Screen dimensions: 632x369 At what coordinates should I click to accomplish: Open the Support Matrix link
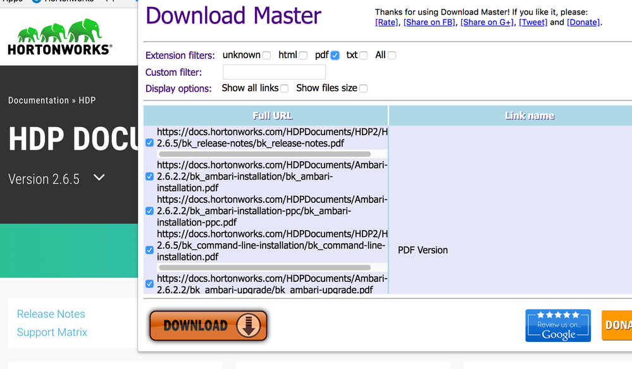click(x=52, y=332)
